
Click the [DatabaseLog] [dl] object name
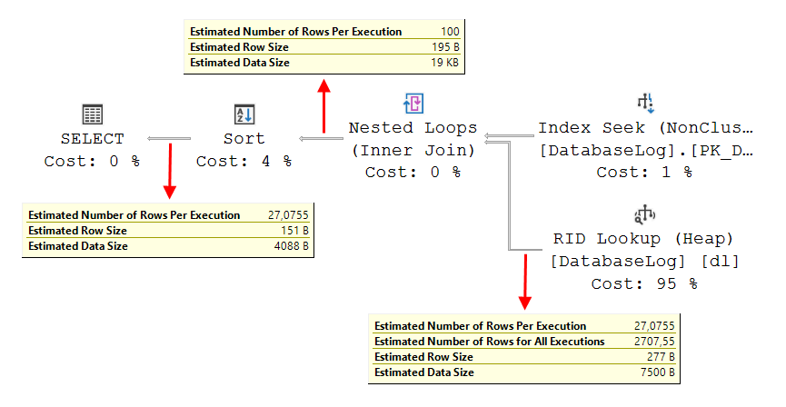644,262
